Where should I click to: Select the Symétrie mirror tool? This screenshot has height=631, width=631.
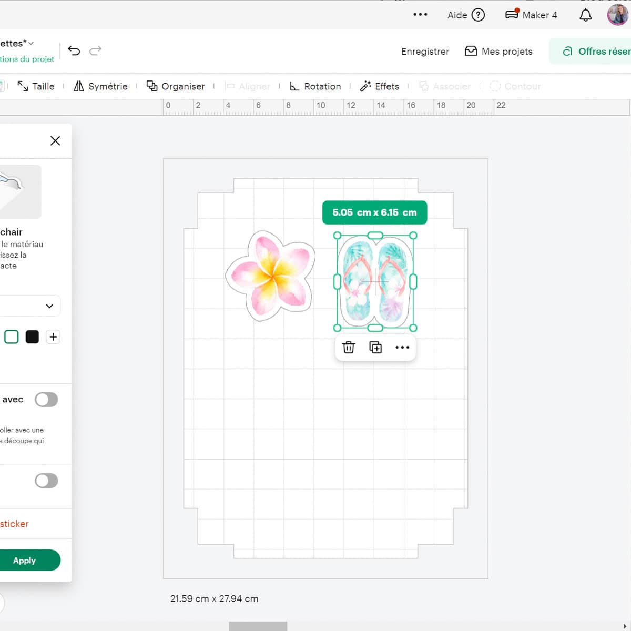click(100, 86)
